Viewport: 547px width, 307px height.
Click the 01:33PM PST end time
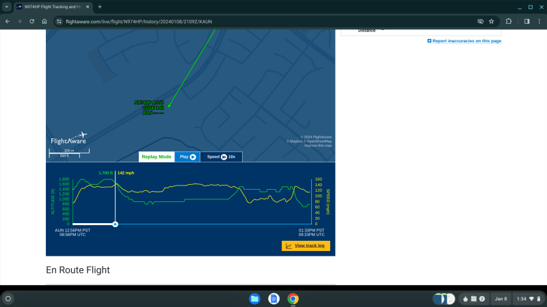point(312,231)
